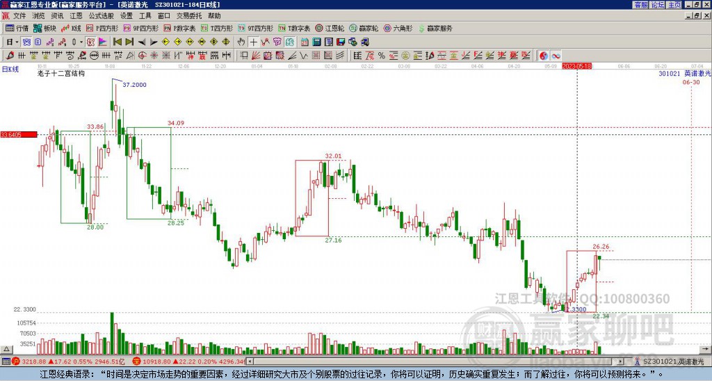Open the 文件 menu
The image size is (712, 381).
pyautogui.click(x=19, y=16)
